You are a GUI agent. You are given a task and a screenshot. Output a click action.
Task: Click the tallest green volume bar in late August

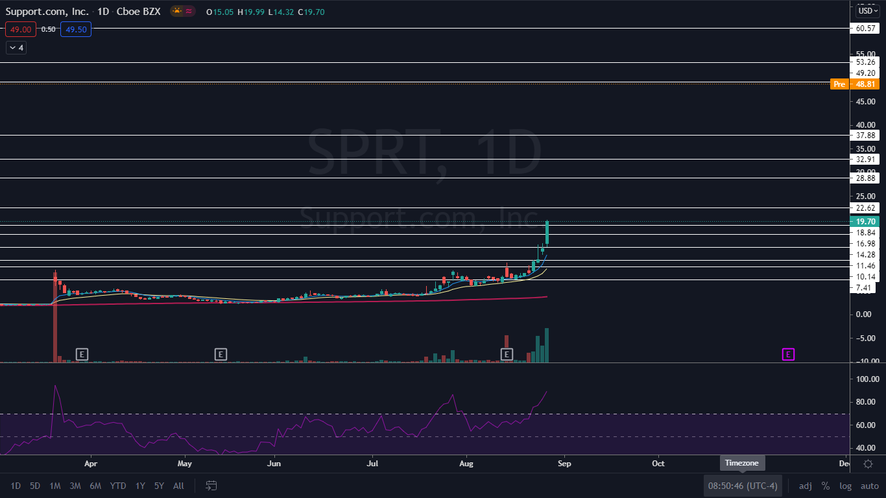click(547, 346)
